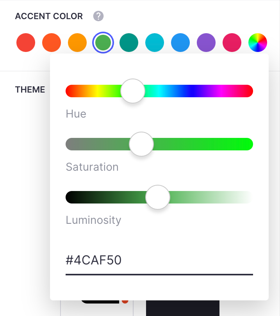Click the Hue slider handle

tap(132, 91)
